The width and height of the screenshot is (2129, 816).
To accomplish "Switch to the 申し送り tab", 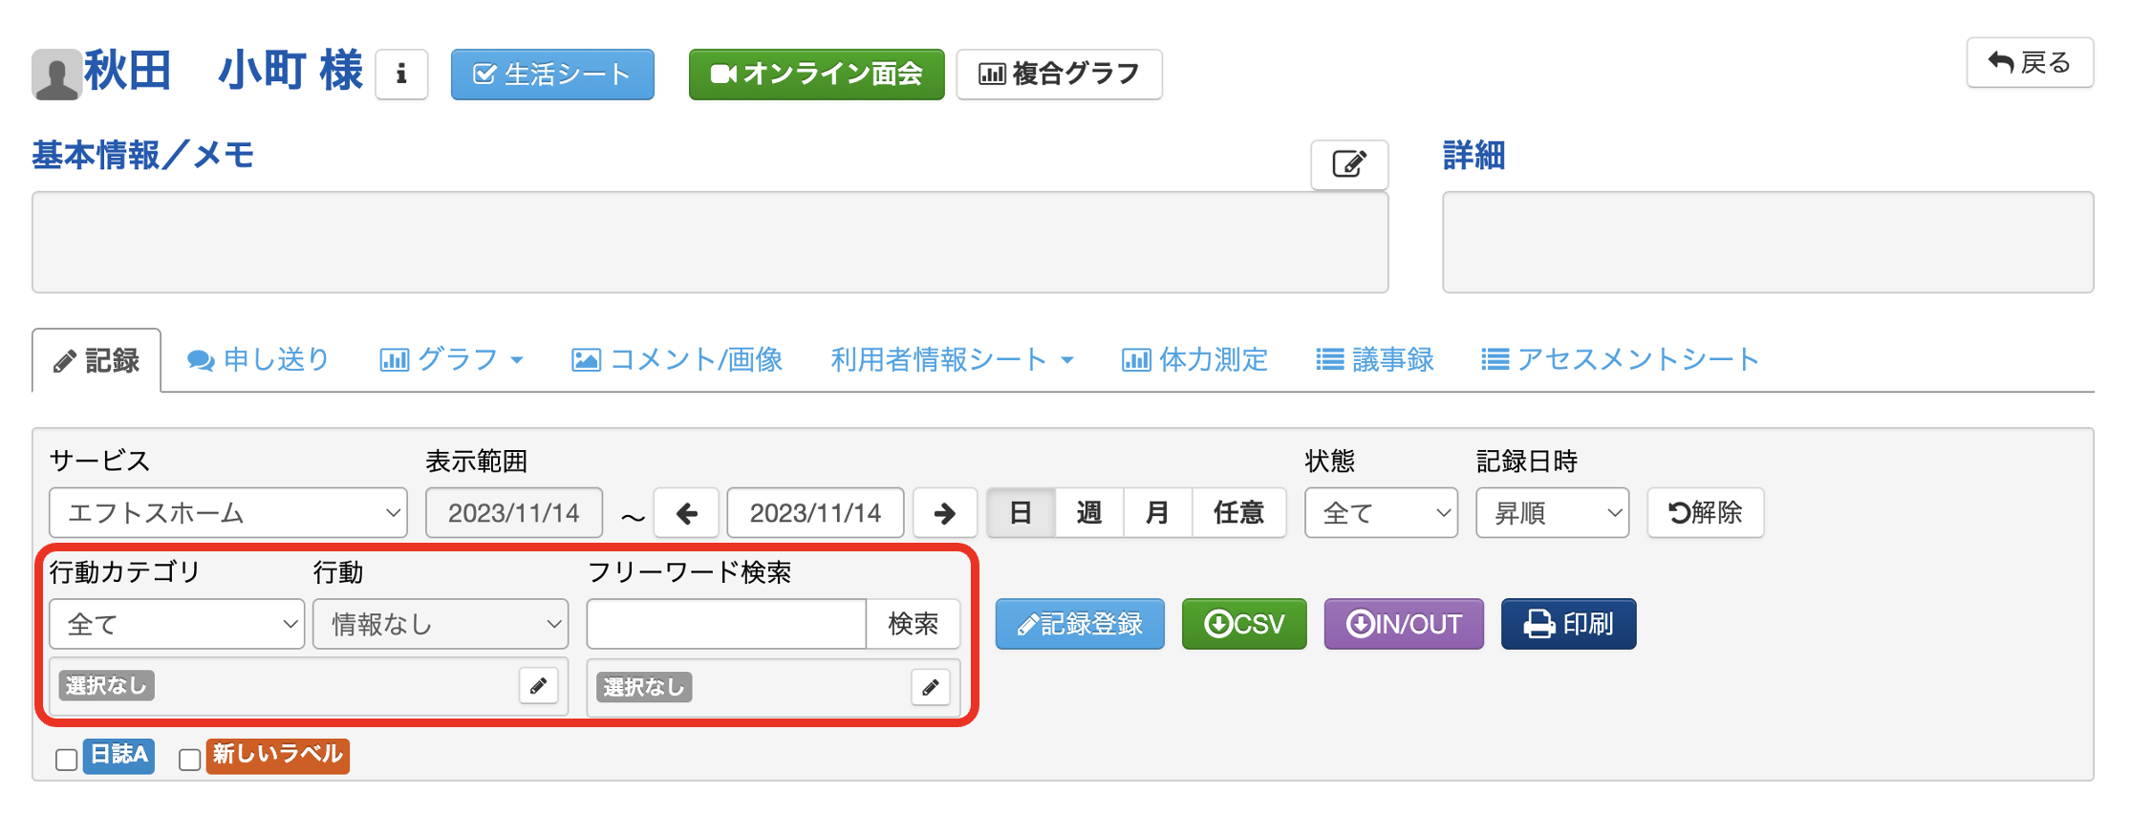I will pyautogui.click(x=258, y=360).
